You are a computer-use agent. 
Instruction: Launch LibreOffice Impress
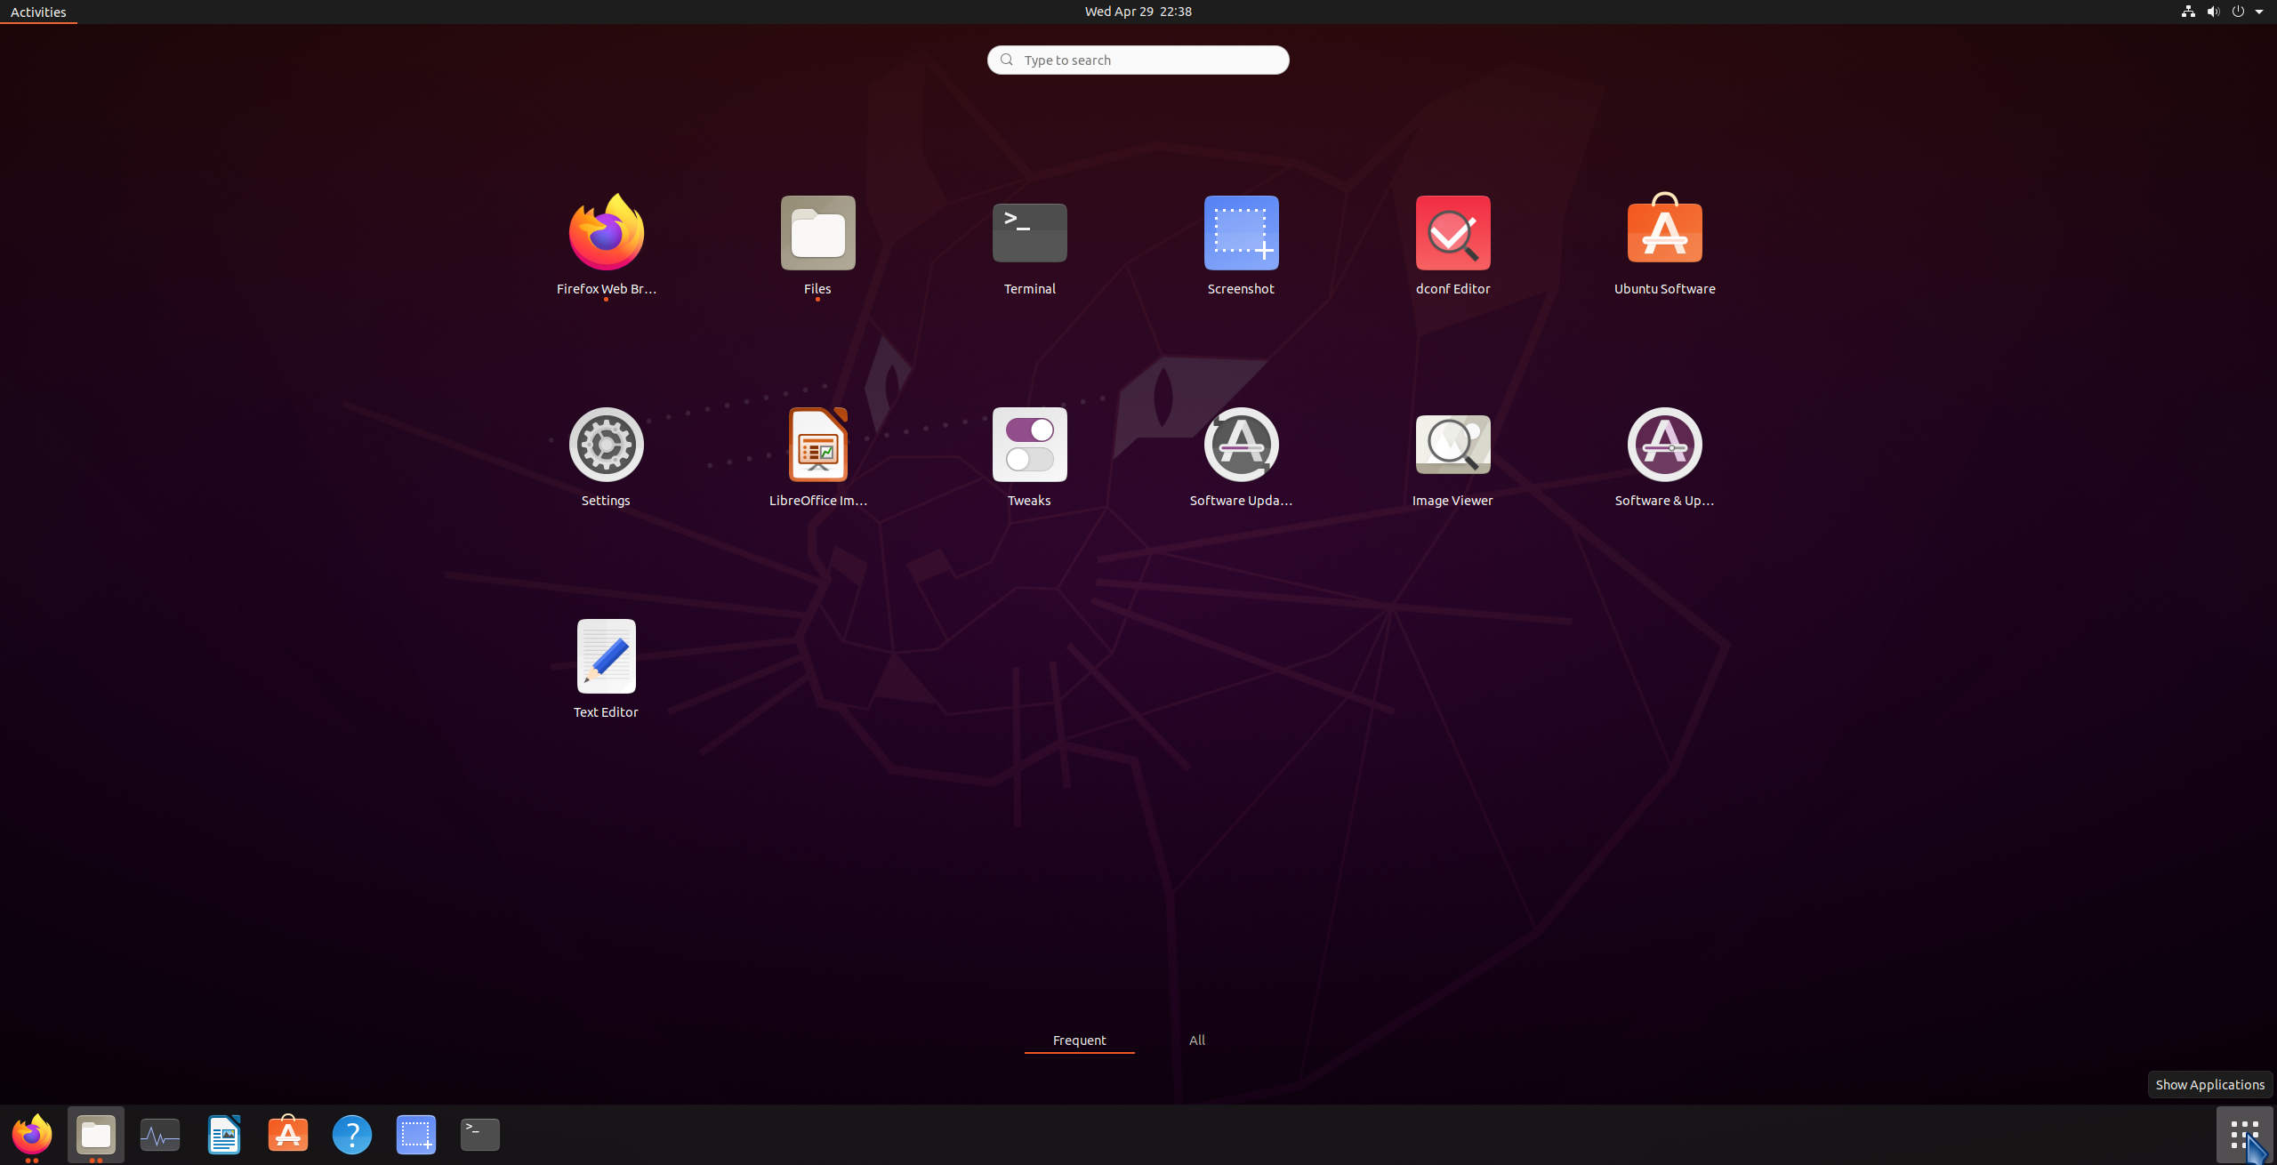click(817, 445)
